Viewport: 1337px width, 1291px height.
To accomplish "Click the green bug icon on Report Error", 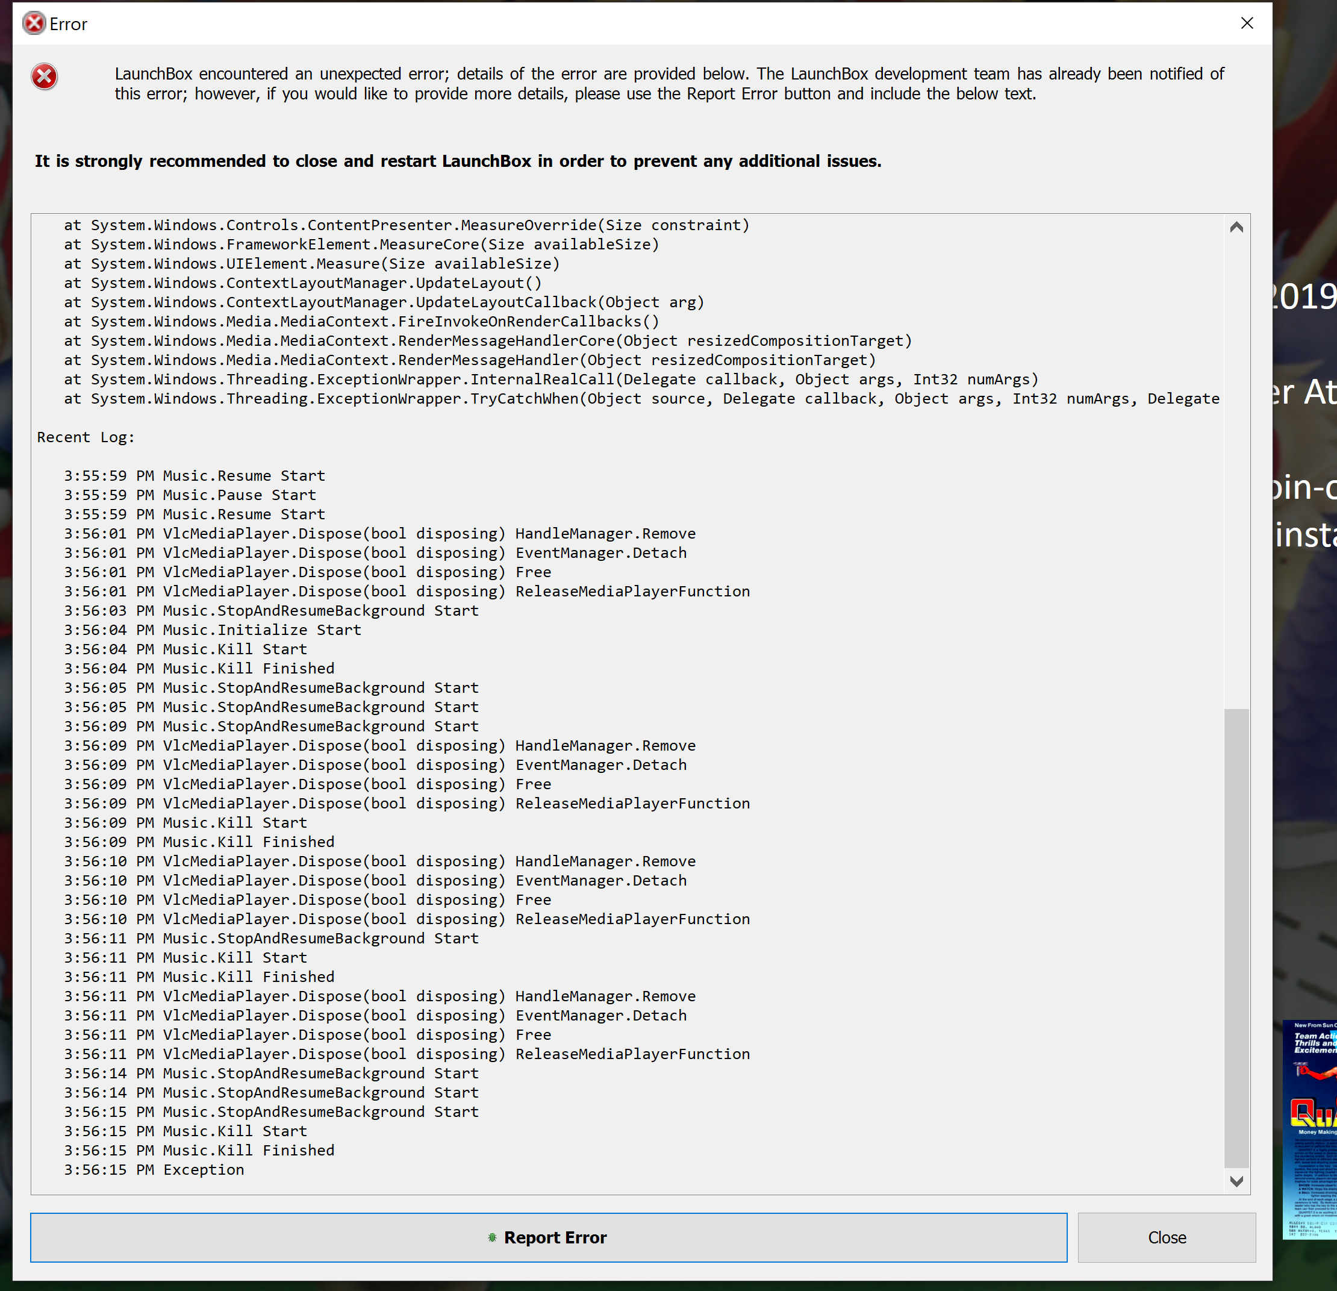I will click(492, 1237).
